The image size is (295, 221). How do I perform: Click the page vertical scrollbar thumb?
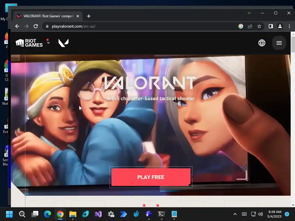[x=293, y=44]
